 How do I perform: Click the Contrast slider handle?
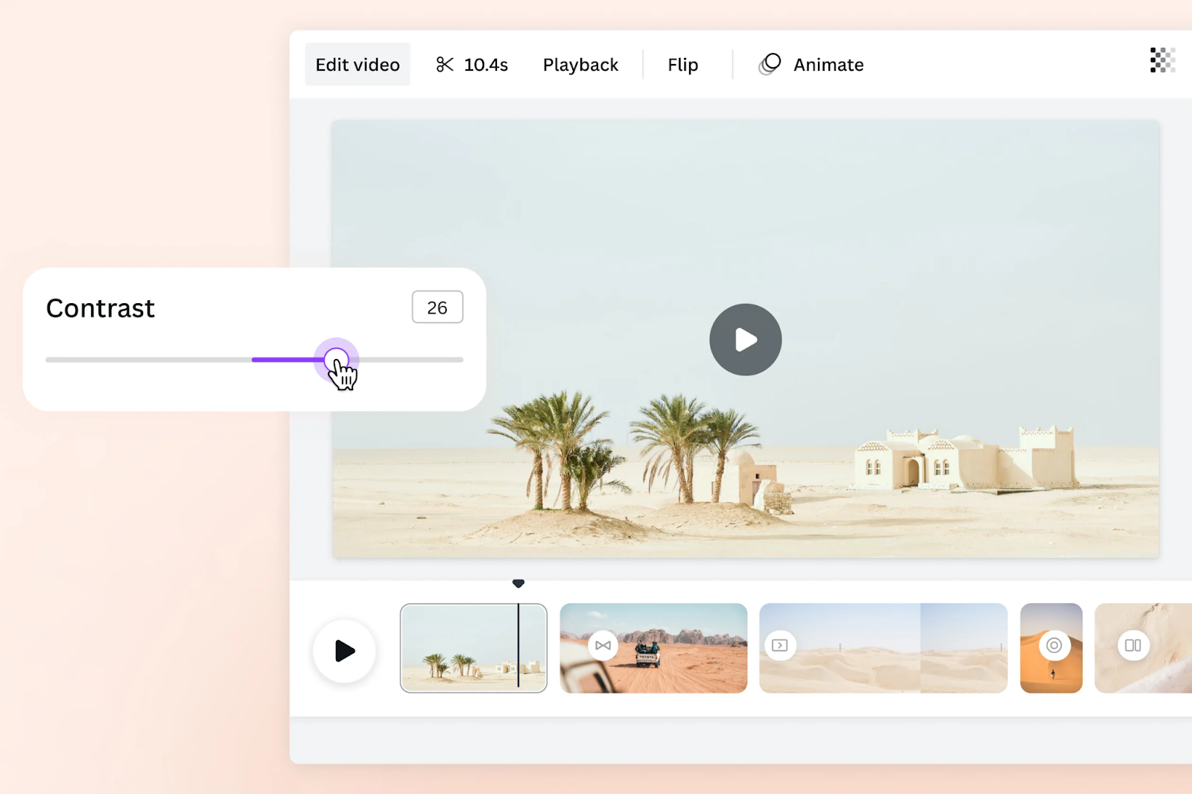tap(336, 360)
